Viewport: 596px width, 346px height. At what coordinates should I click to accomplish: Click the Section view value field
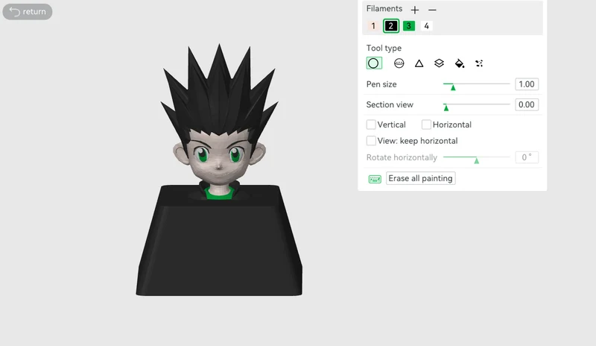coord(527,104)
